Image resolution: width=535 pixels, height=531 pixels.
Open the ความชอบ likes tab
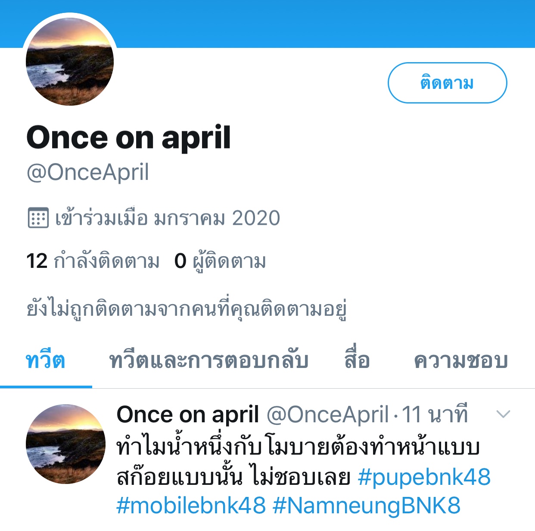461,361
